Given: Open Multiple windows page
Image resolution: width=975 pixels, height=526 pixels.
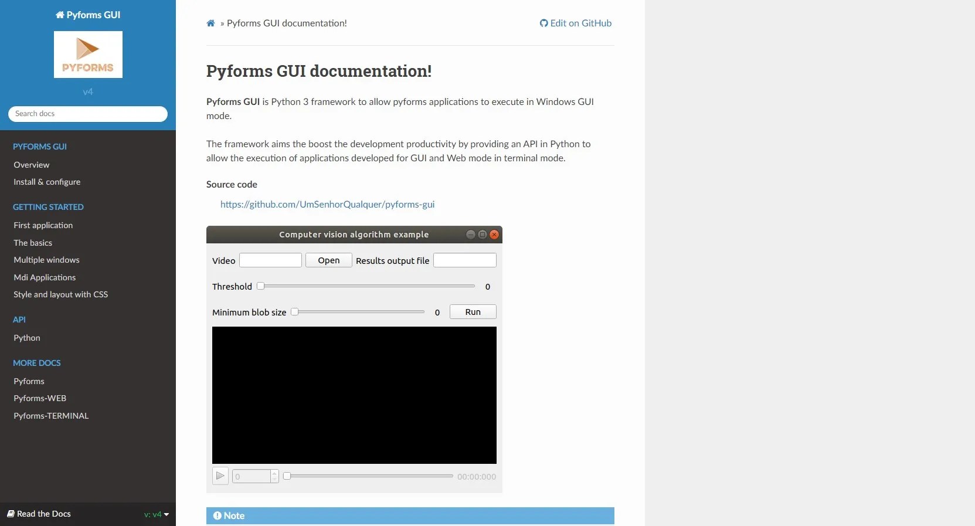Looking at the screenshot, I should coord(46,260).
